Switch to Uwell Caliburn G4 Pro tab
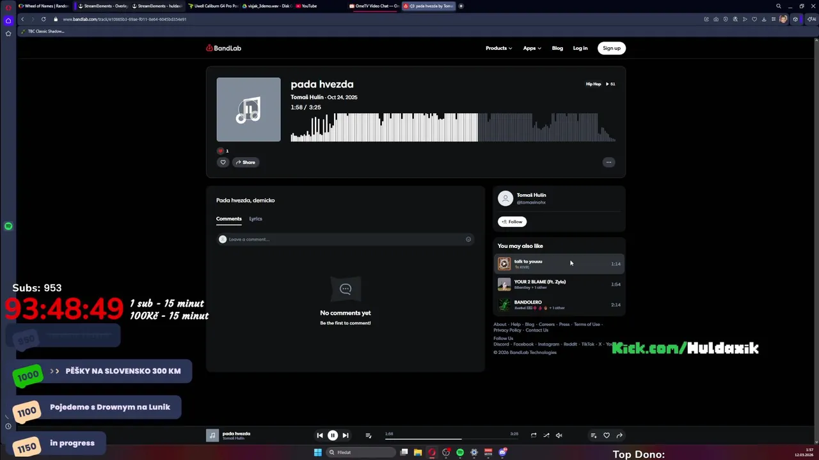Image resolution: width=819 pixels, height=460 pixels. 213,6
